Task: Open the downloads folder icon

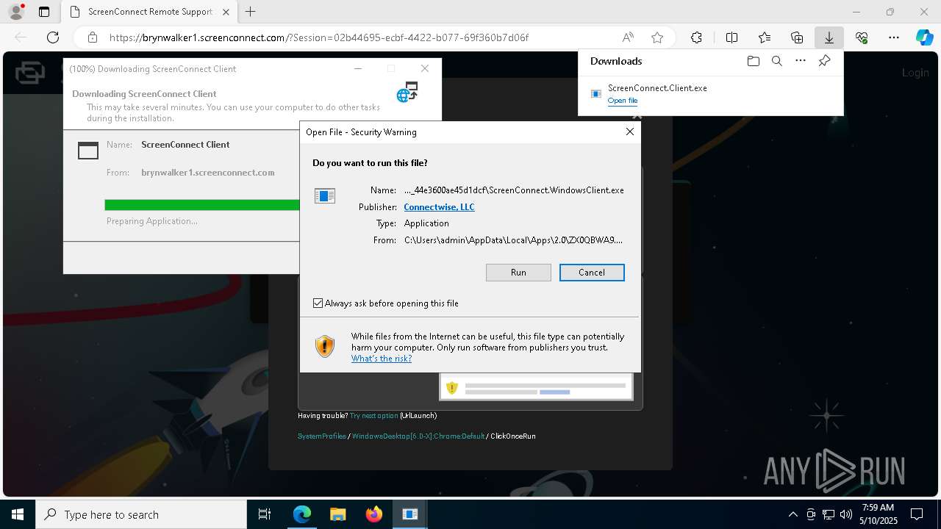Action: coord(753,61)
